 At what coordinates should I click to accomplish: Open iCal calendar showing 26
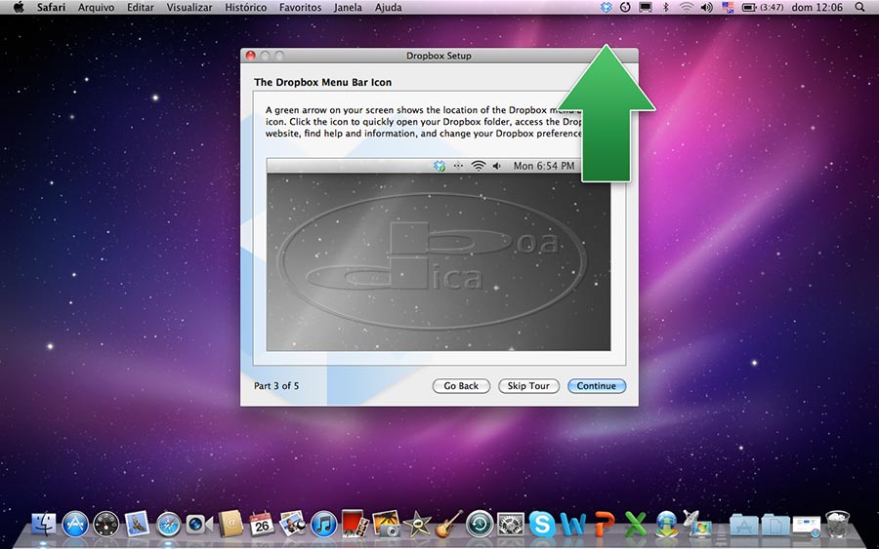pos(261,525)
